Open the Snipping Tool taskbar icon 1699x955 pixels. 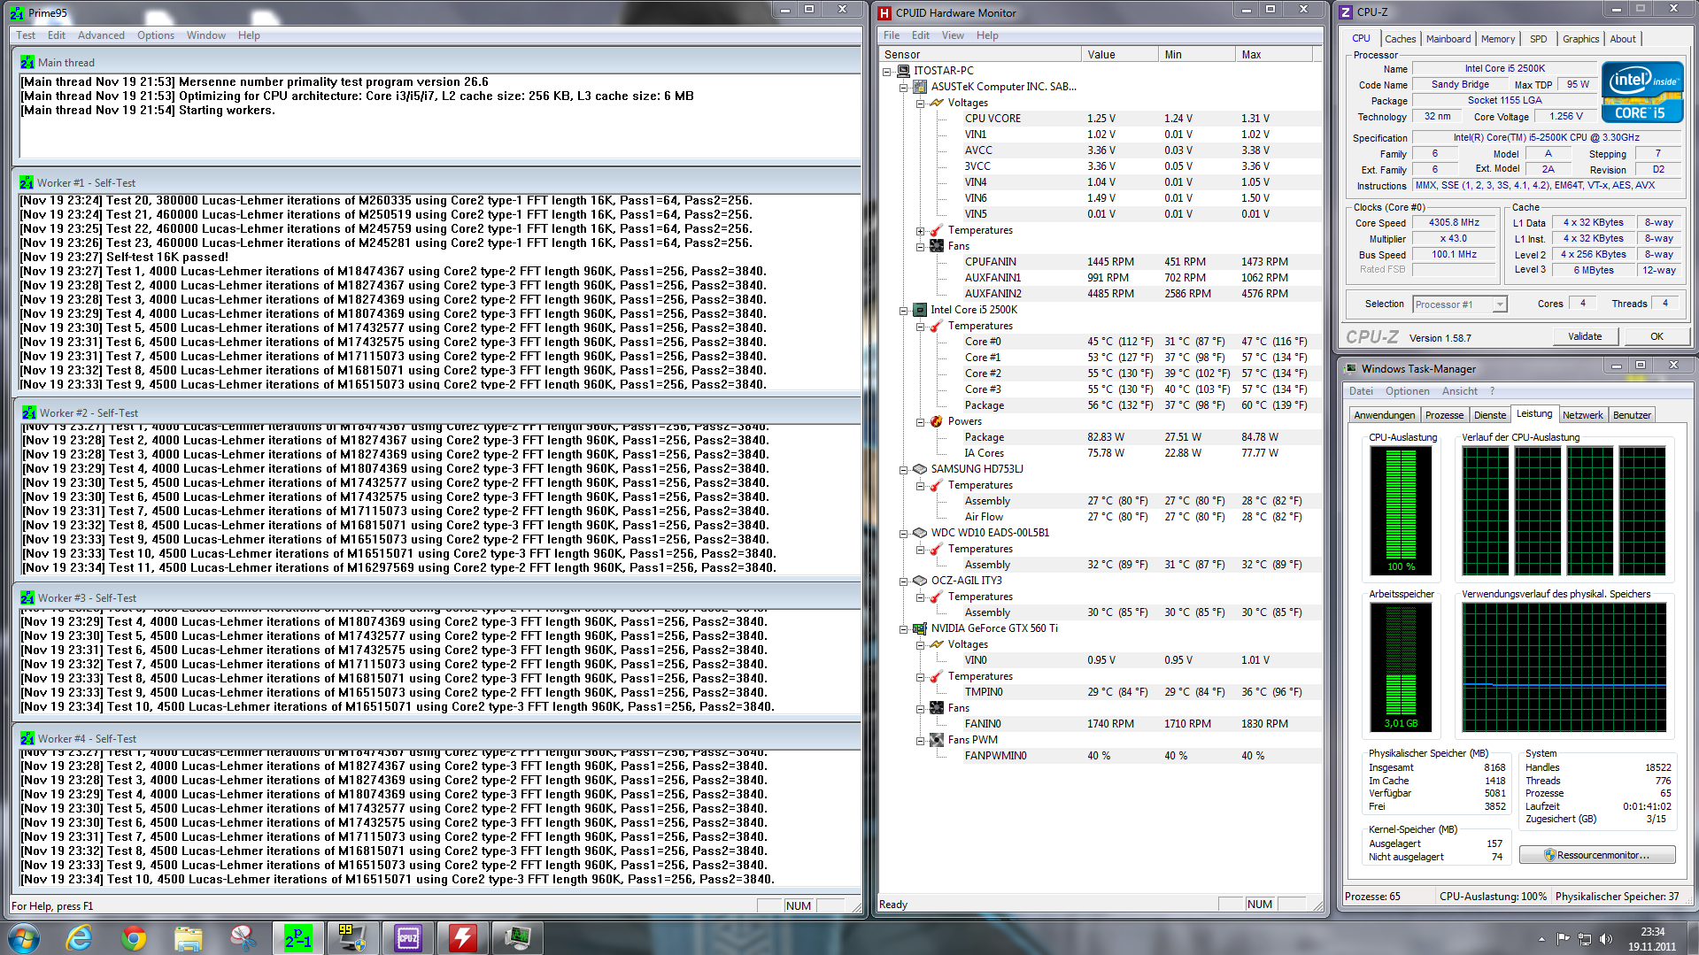coord(243,937)
